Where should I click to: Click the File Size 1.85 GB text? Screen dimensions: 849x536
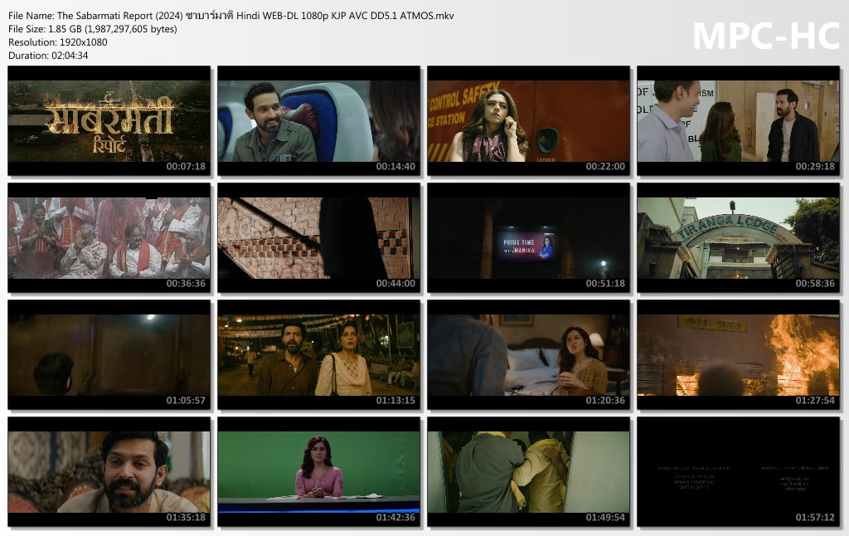tap(93, 29)
